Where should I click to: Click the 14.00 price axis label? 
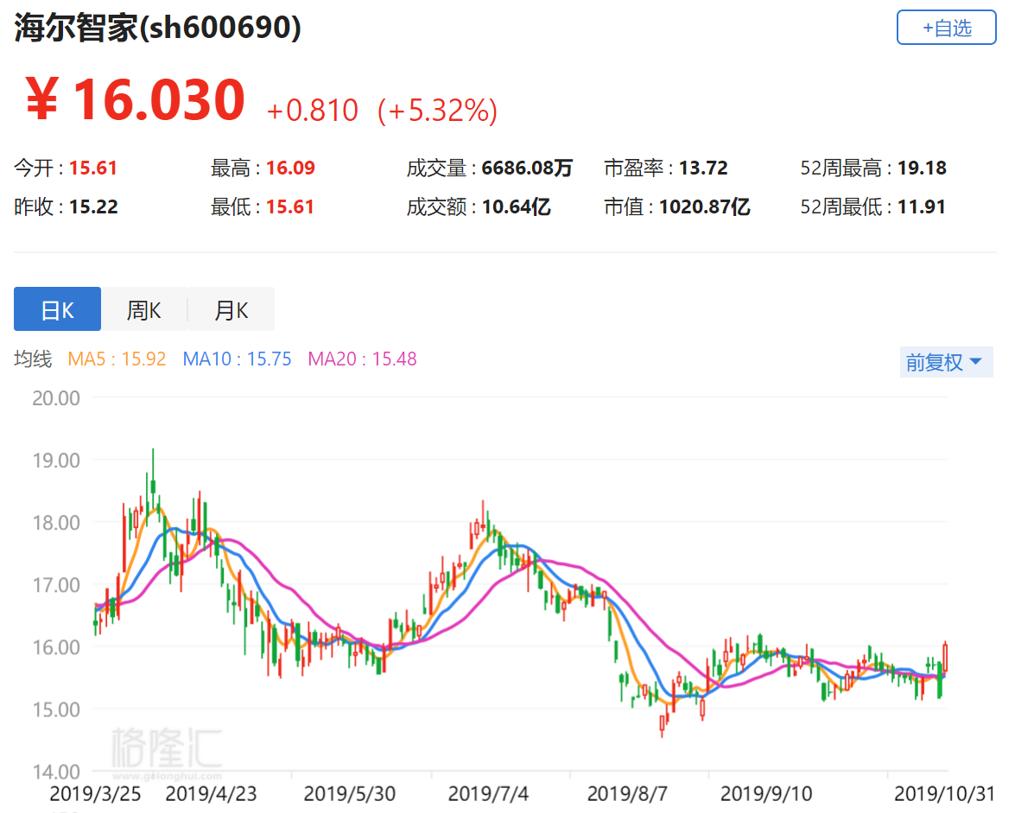tap(56, 772)
